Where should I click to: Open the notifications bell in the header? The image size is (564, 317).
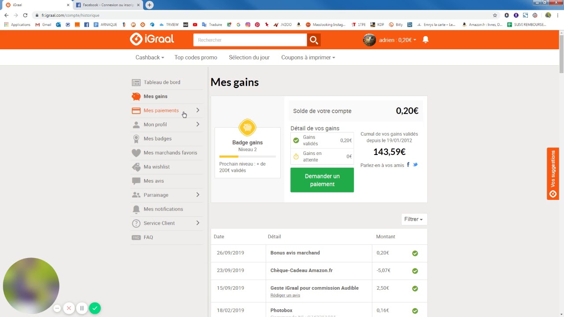pyautogui.click(x=426, y=40)
